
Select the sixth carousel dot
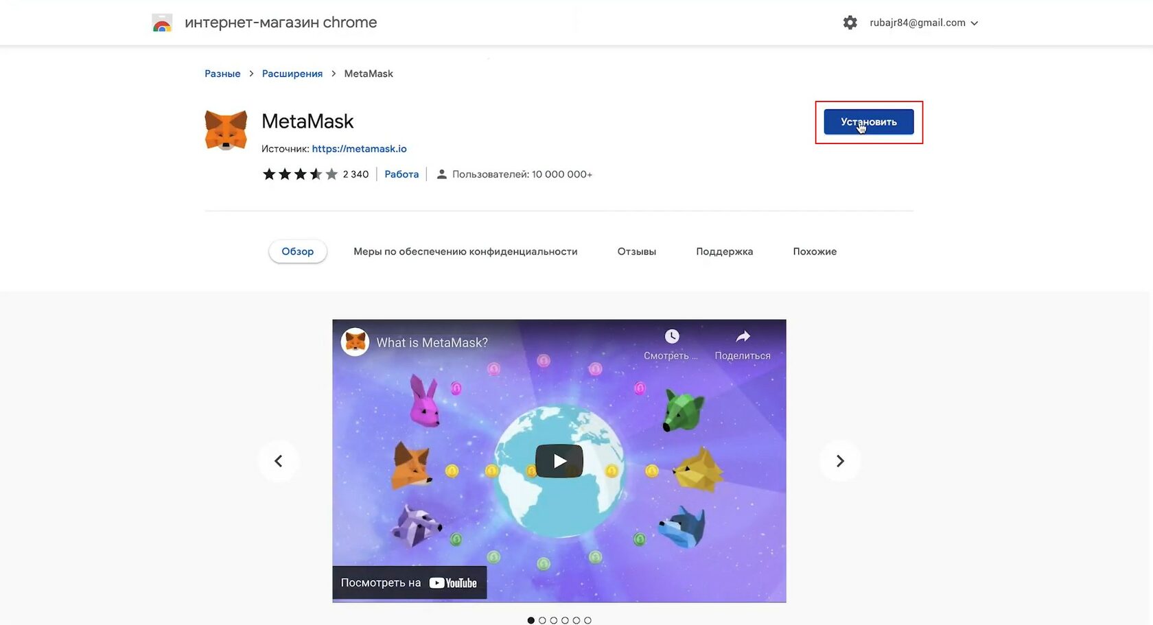coord(587,620)
